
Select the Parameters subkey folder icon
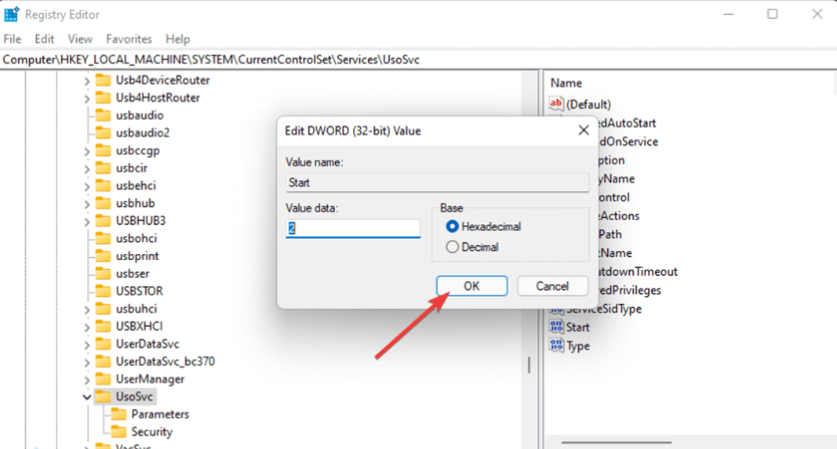tap(118, 415)
